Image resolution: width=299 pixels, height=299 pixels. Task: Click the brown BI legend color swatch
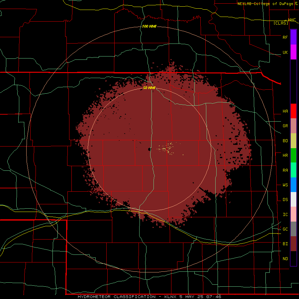293,244
